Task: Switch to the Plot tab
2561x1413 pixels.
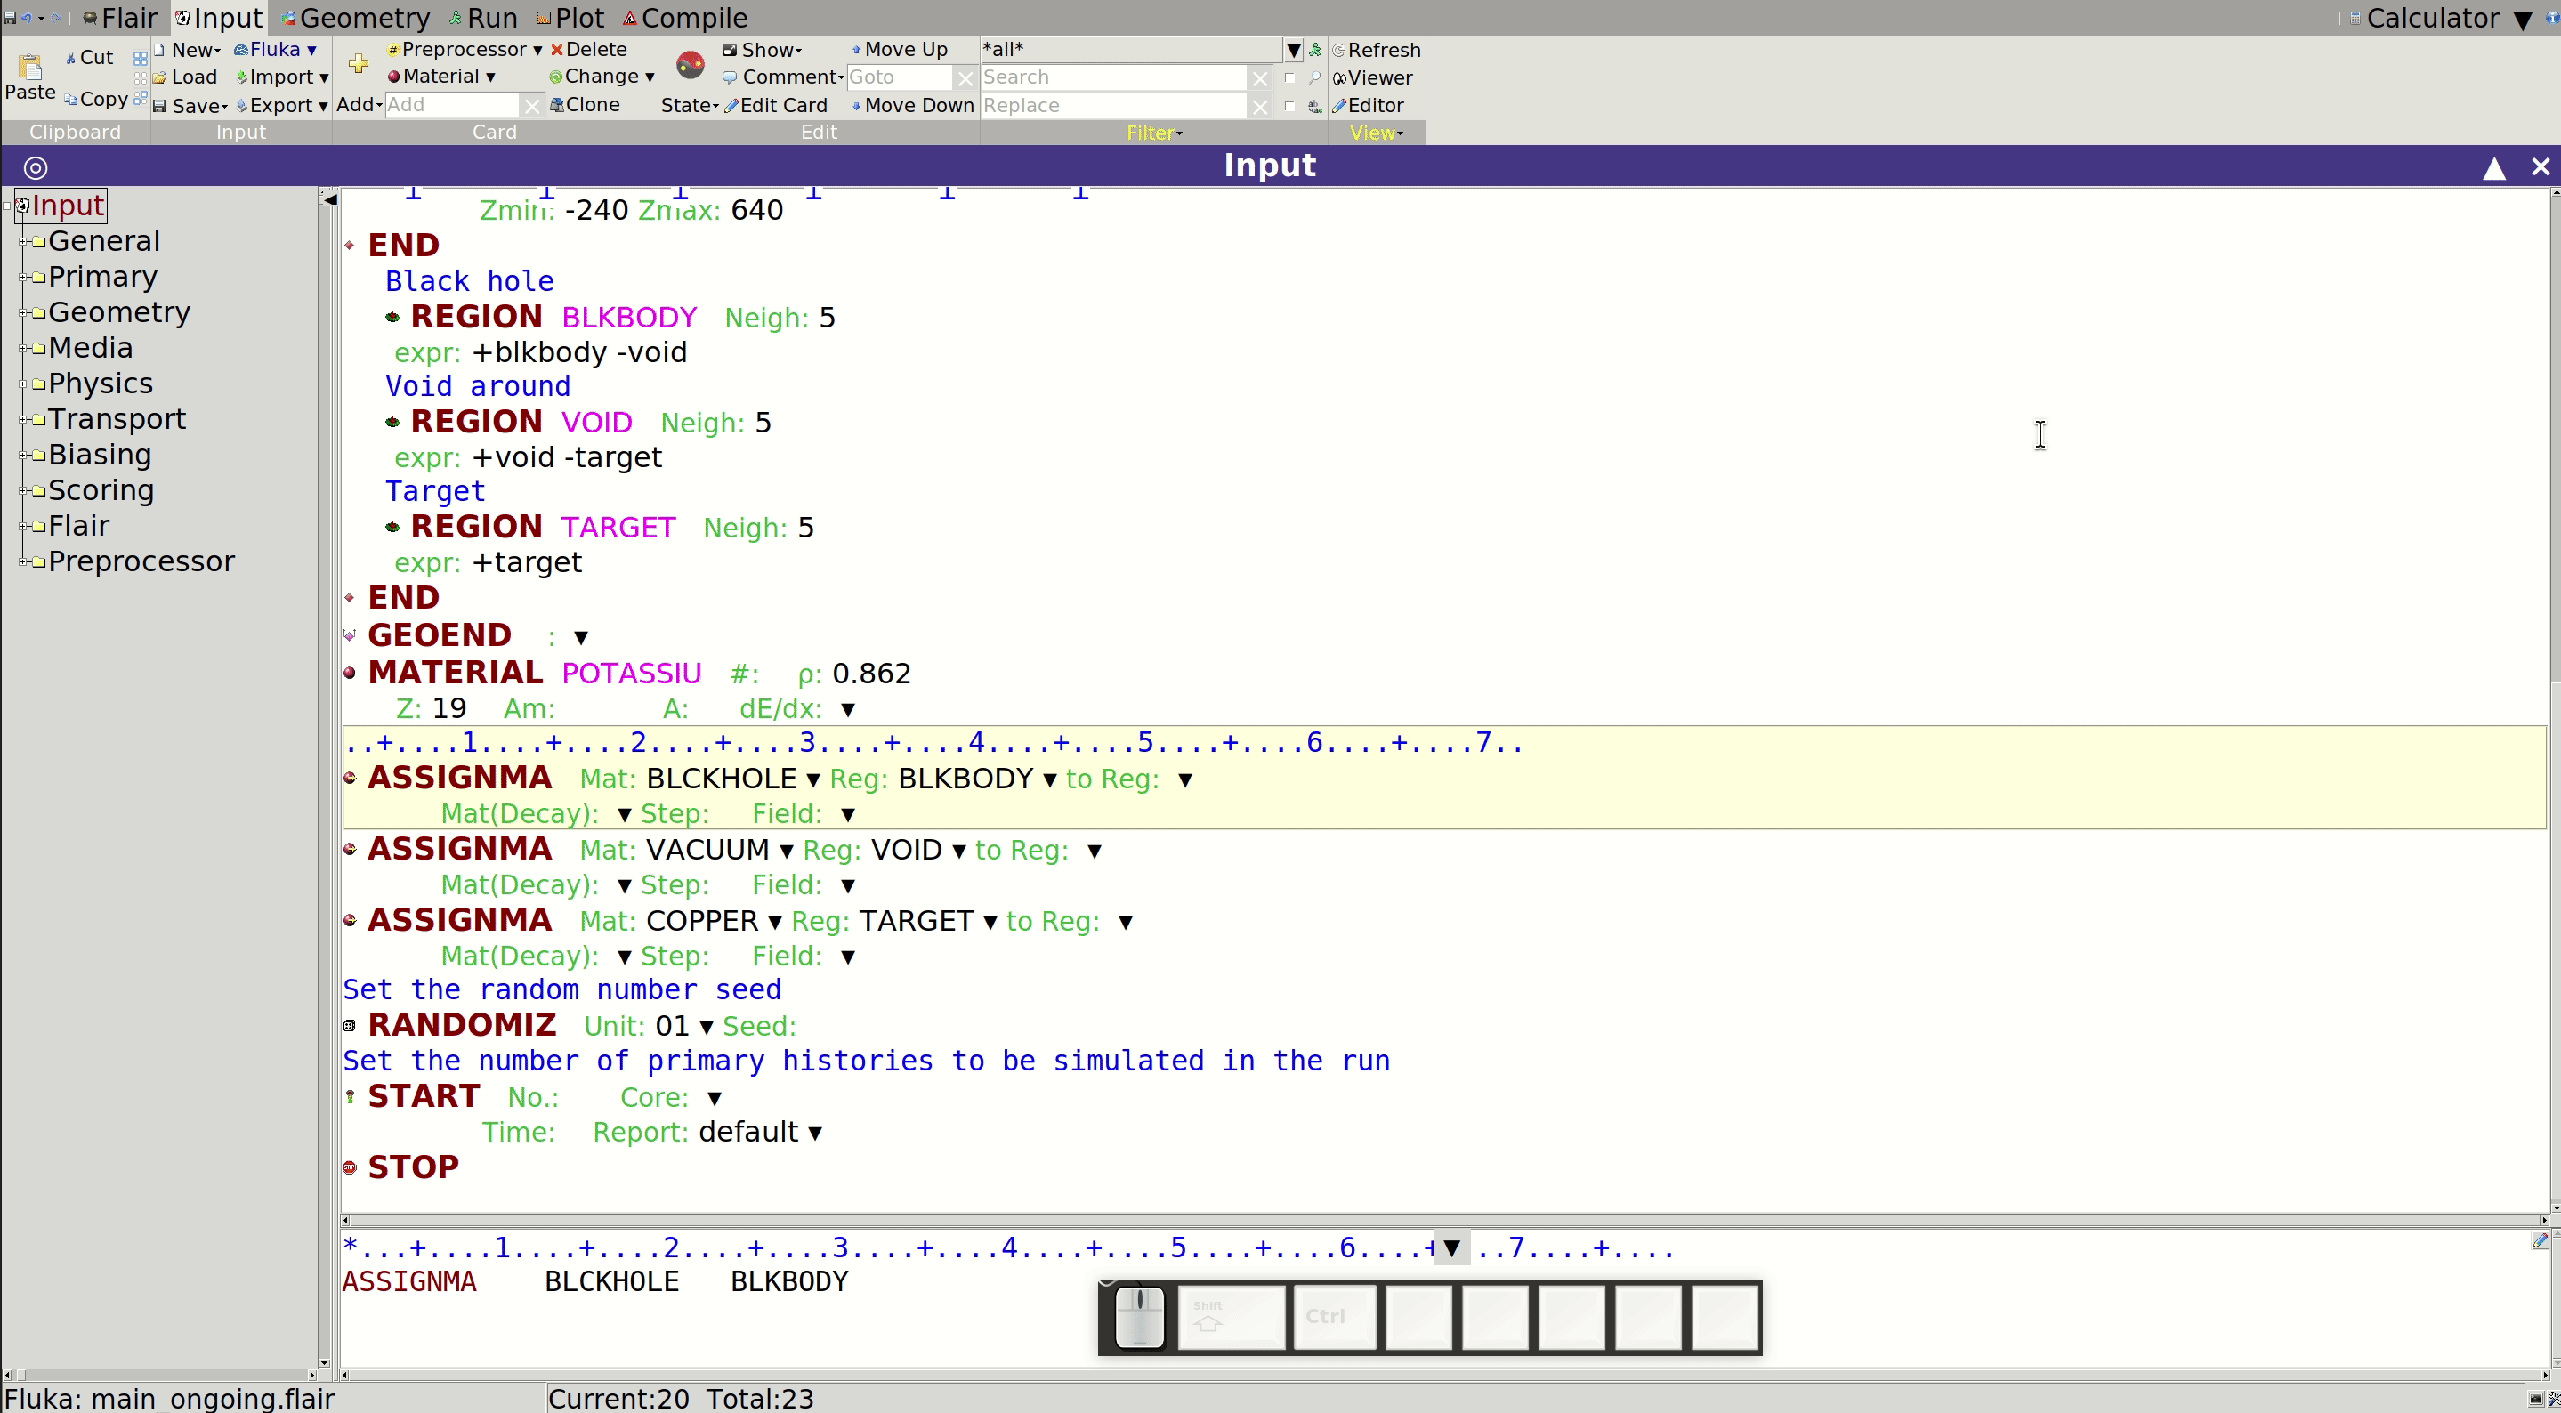Action: pos(570,18)
